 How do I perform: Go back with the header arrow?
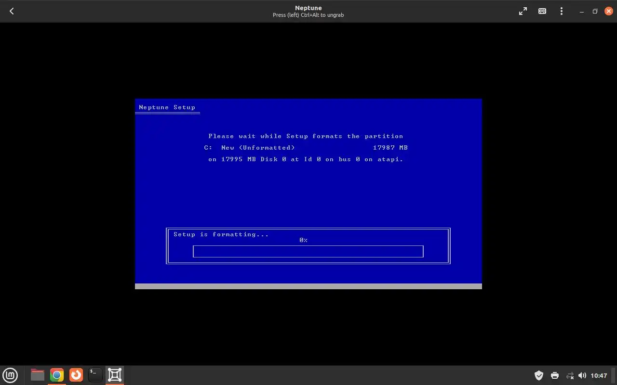[12, 11]
